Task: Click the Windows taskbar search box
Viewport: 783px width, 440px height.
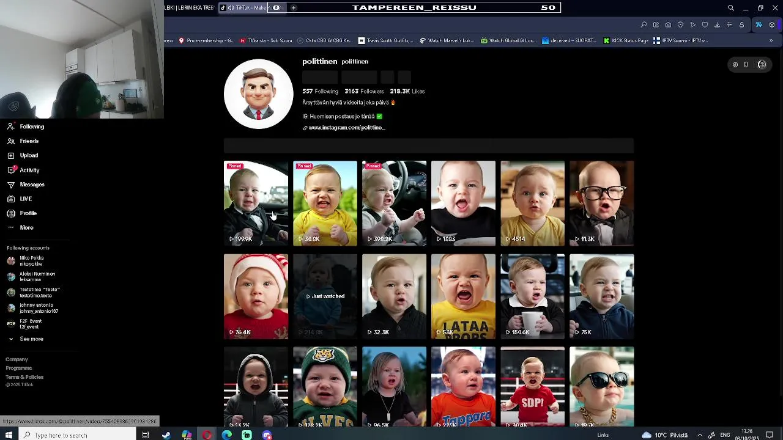Action: pyautogui.click(x=77, y=435)
